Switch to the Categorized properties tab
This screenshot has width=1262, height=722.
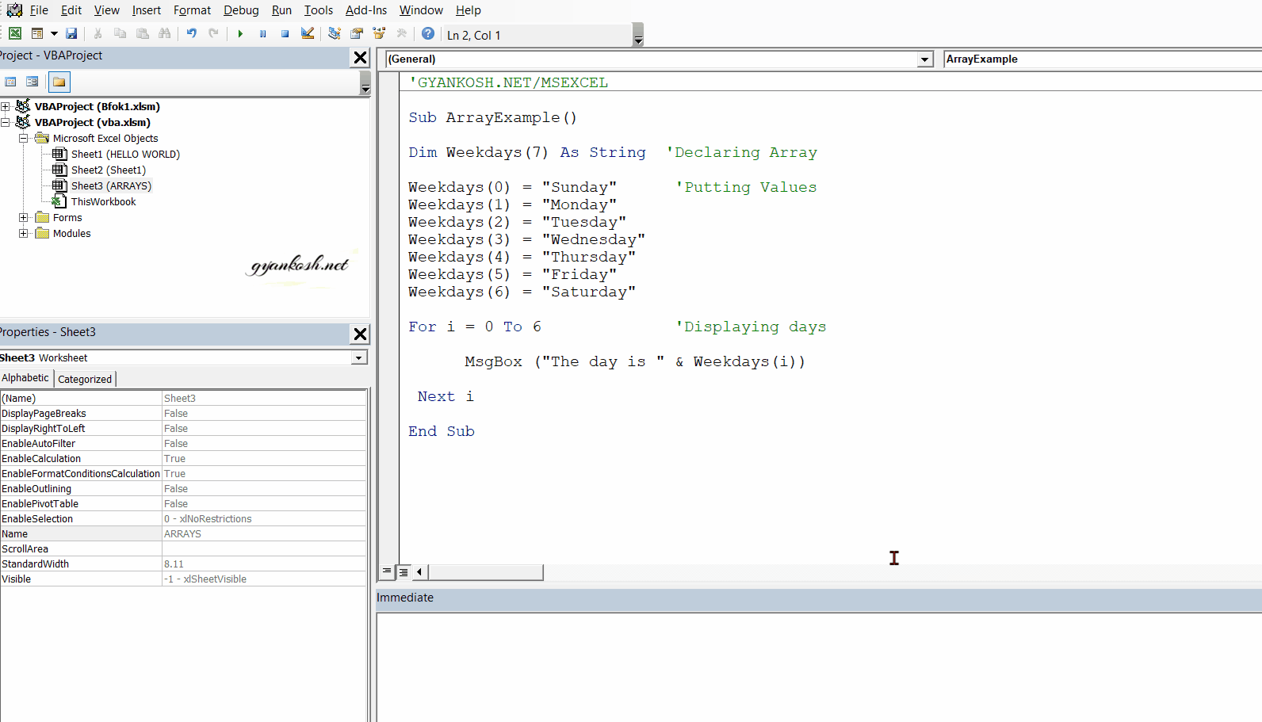click(x=85, y=379)
